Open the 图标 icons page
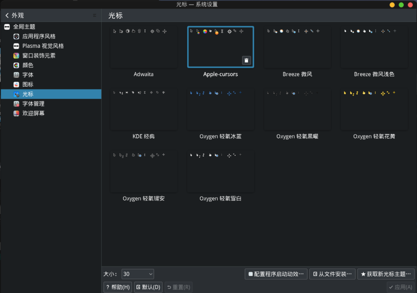 tap(50, 84)
